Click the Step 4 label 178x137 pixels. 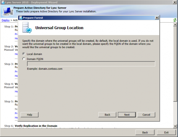pos(9,84)
